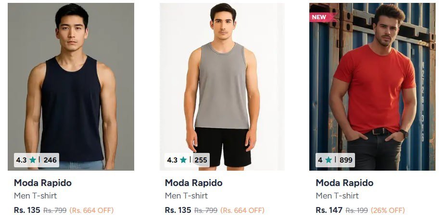Open the red T-shirt product image
The width and height of the screenshot is (444, 221).
(372, 87)
